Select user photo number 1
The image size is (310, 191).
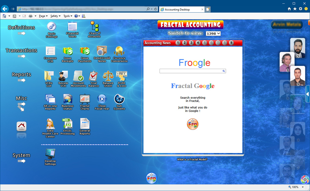[x=286, y=62]
